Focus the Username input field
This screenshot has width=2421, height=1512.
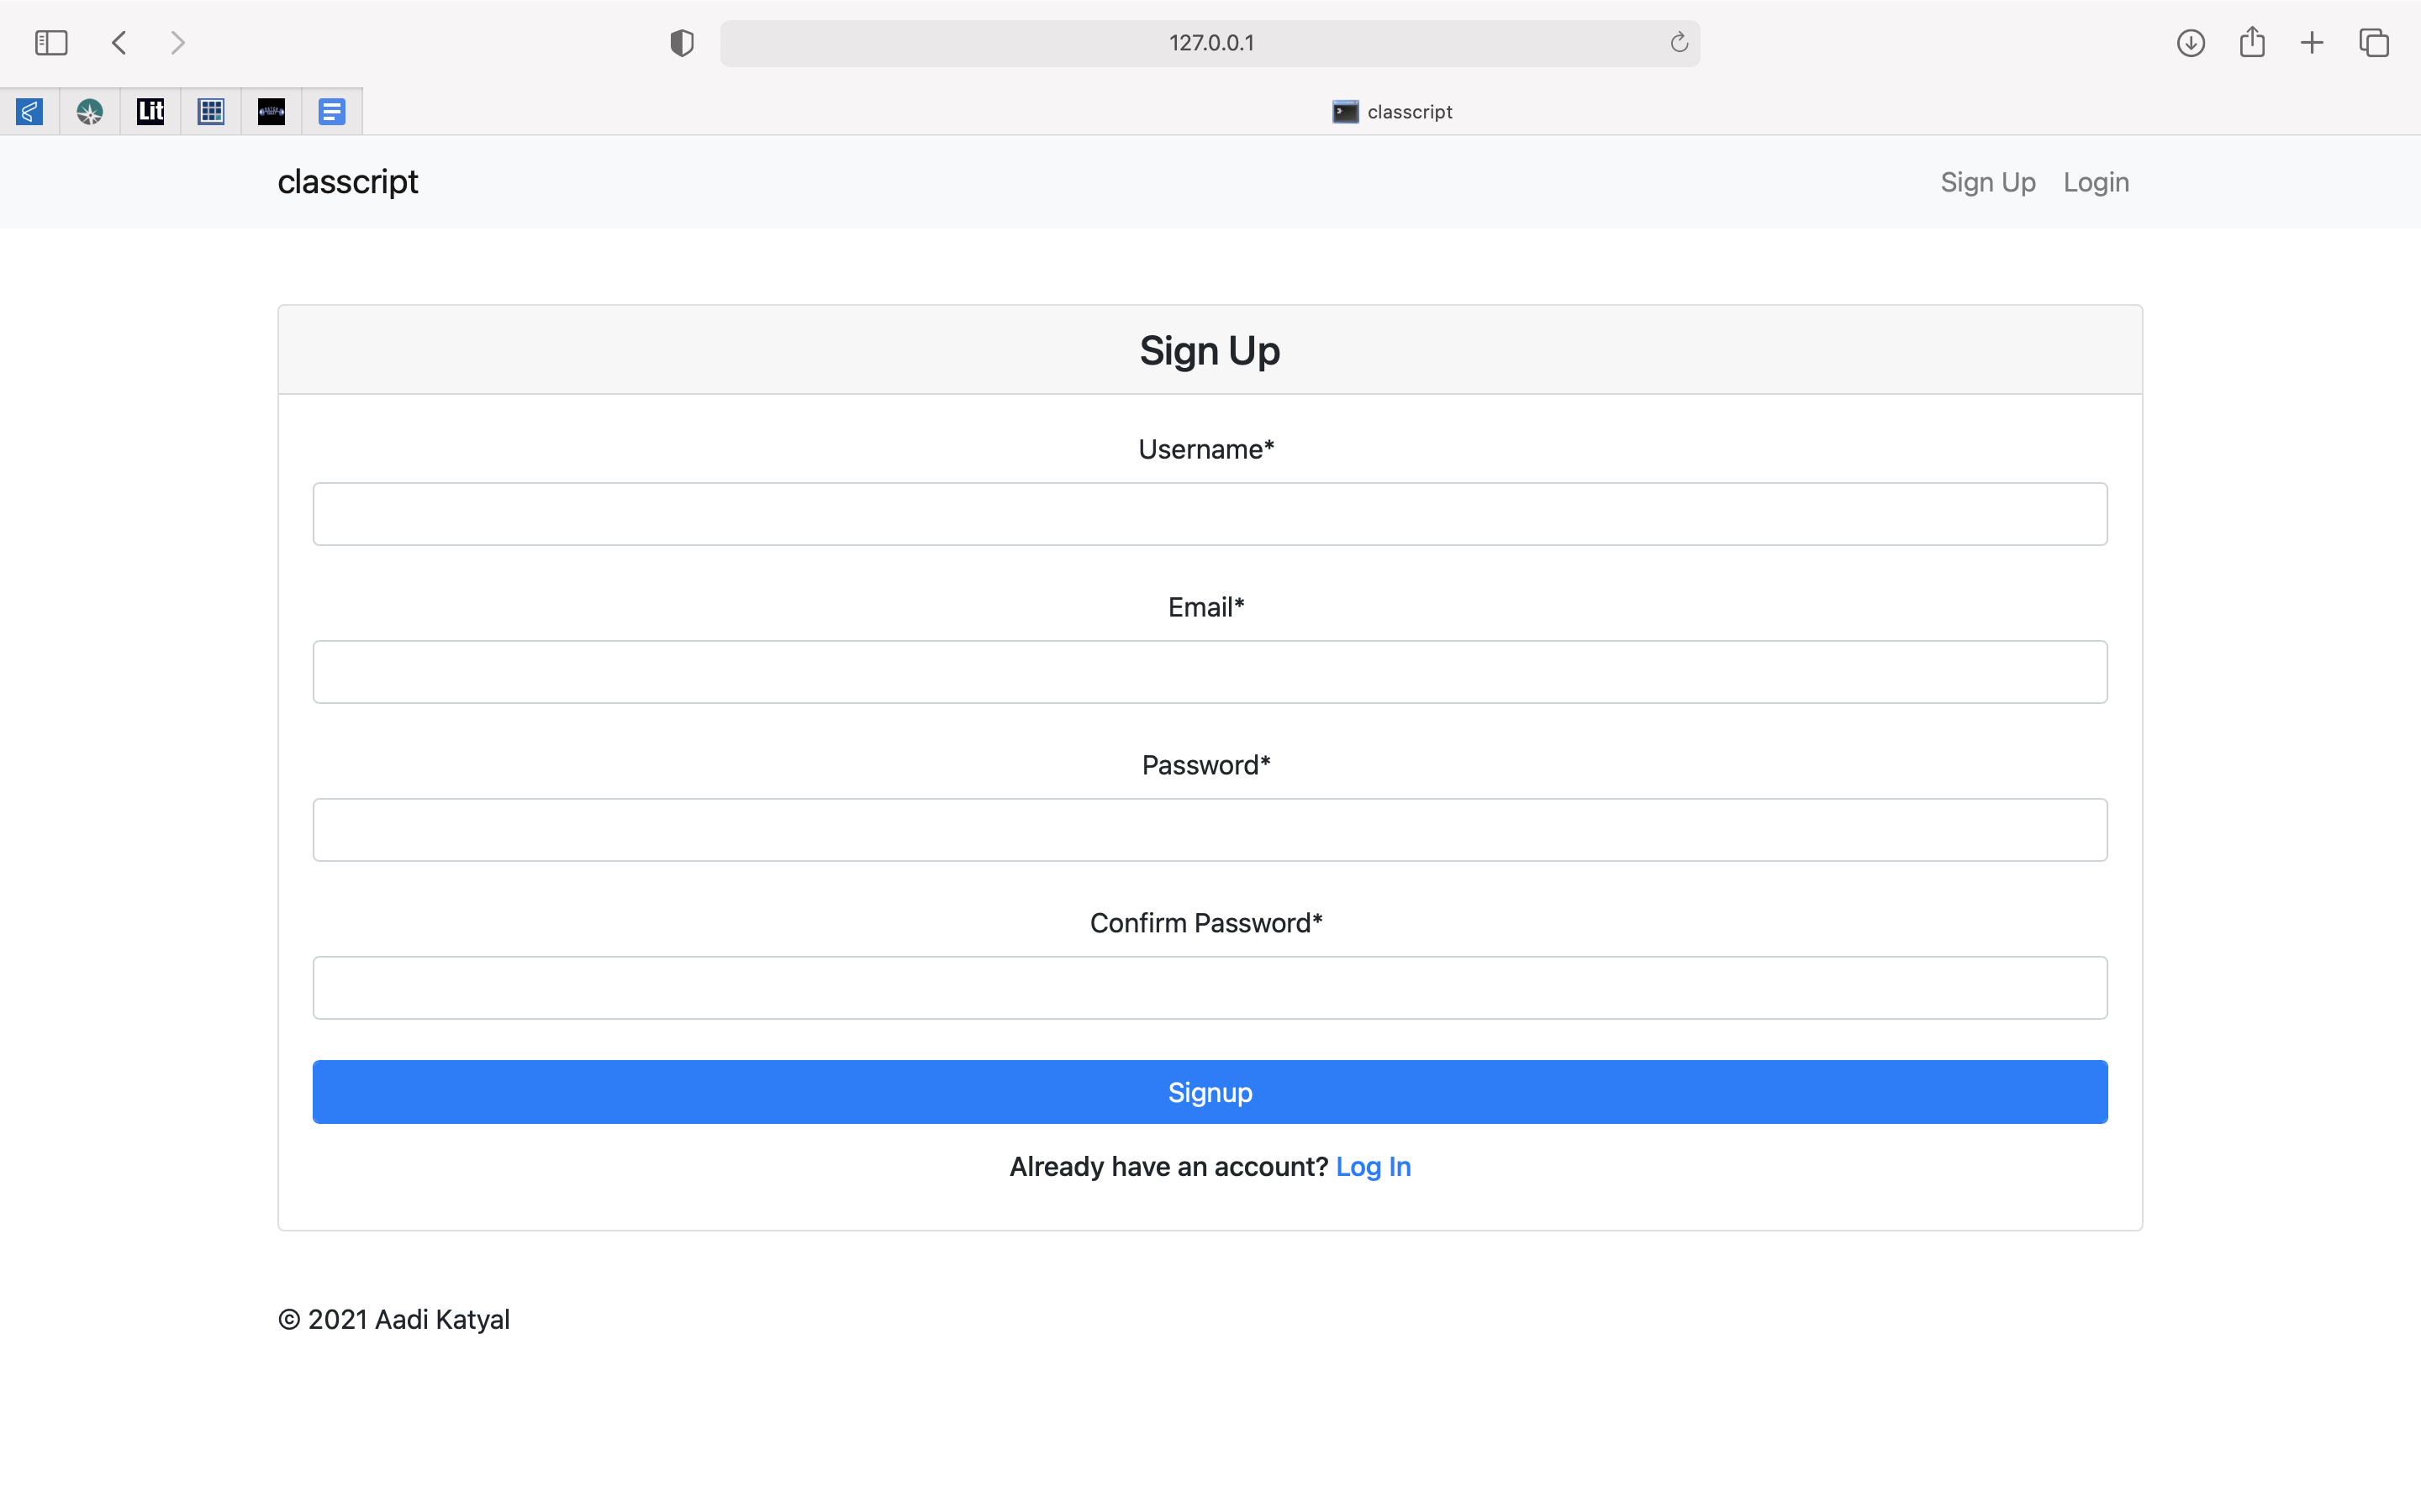tap(1210, 514)
